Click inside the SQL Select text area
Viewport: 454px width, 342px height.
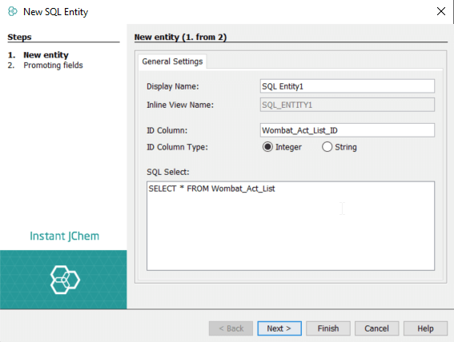pos(291,226)
